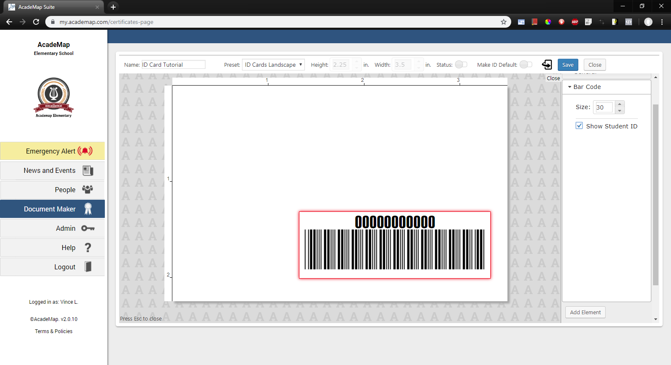The height and width of the screenshot is (365, 671).
Task: Click the question mark icon beside Help
Action: point(88,248)
